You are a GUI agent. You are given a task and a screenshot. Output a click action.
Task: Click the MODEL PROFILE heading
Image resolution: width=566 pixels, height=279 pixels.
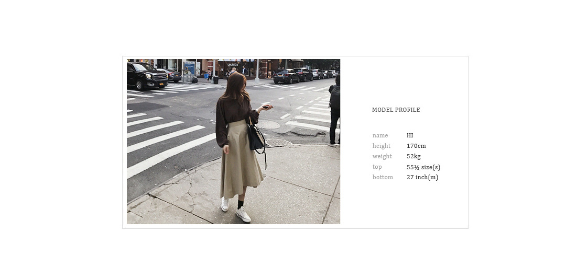[396, 110]
